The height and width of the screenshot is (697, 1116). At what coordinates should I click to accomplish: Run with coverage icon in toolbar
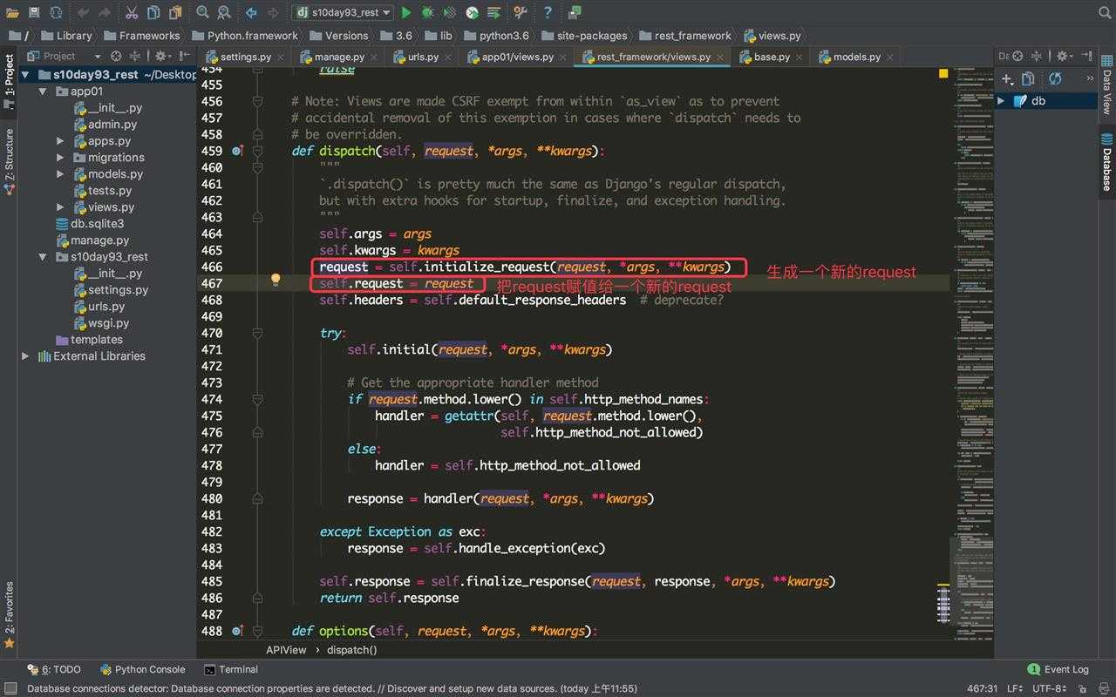coord(450,12)
